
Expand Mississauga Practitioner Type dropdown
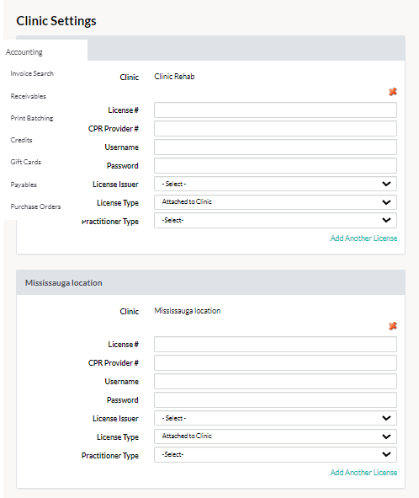pos(275,454)
